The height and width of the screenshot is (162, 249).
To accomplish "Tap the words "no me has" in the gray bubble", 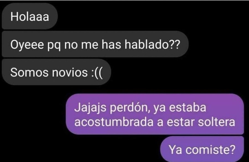I will click(93, 44).
